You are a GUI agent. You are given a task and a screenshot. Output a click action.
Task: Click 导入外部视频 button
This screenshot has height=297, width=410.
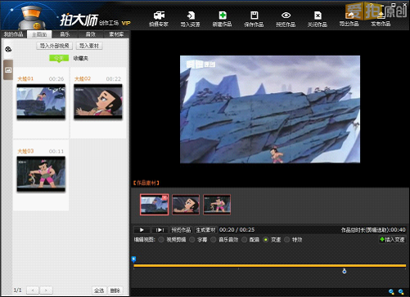[55, 46]
